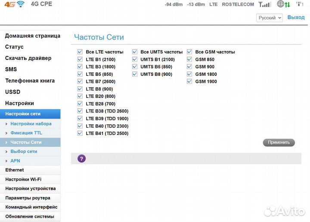Uncheck GSM 850 band
The height and width of the screenshot is (222, 310).
(x=189, y=59)
